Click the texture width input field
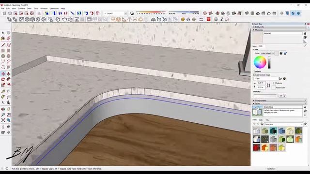Screen dimensions: 310x174 (261, 83)
